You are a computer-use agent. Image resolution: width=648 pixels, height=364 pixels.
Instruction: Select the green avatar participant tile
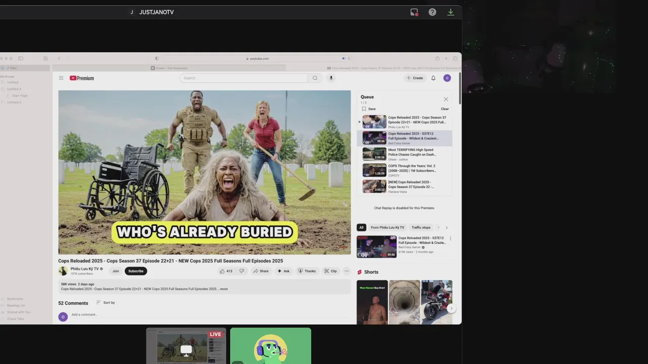coord(271,346)
